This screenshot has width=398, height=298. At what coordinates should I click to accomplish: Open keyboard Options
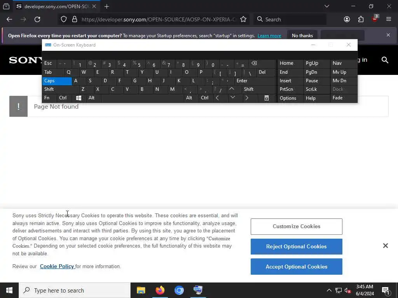290,98
